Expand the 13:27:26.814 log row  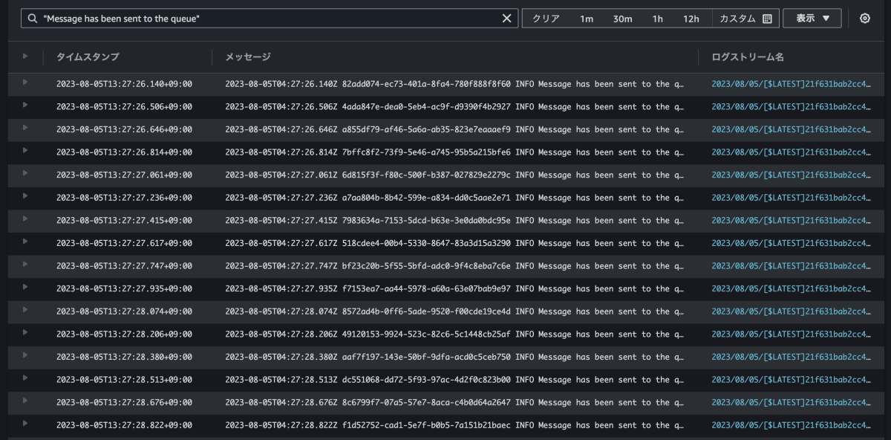click(25, 150)
